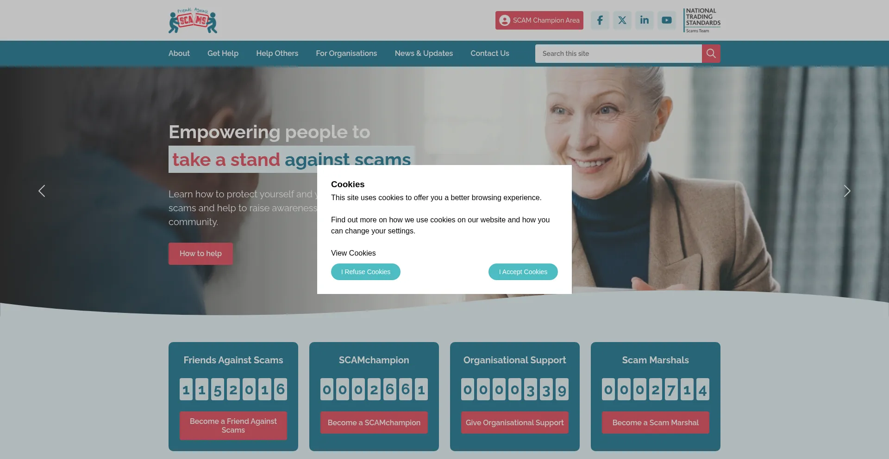889x459 pixels.
Task: Open the X (Twitter) social icon
Action: [x=622, y=20]
